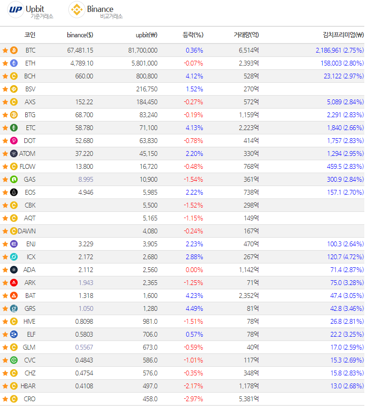Click the Binance exchange logo
371x406 pixels.
pyautogui.click(x=76, y=10)
